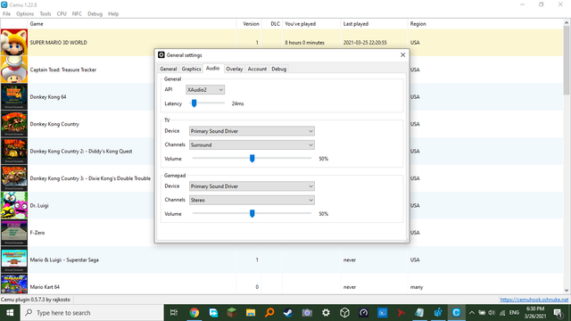Click the Windows Start button
Viewport: 571px width, 321px height.
pyautogui.click(x=10, y=313)
